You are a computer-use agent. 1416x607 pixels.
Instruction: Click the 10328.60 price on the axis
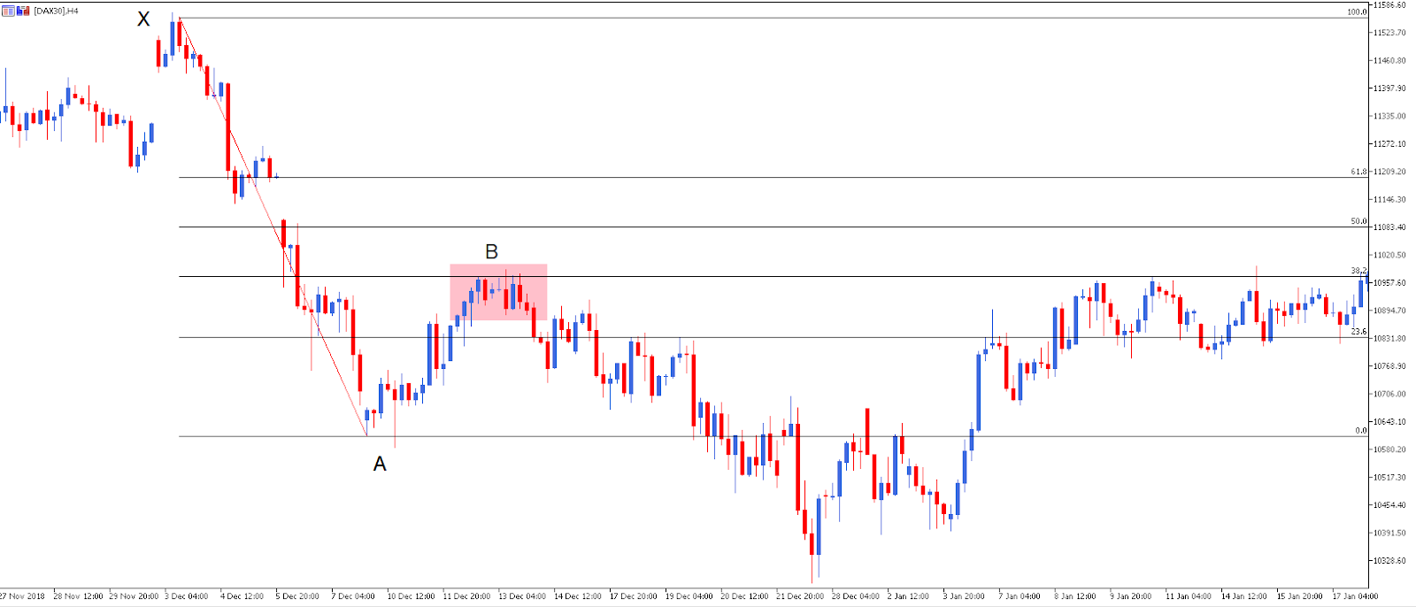[x=1389, y=561]
